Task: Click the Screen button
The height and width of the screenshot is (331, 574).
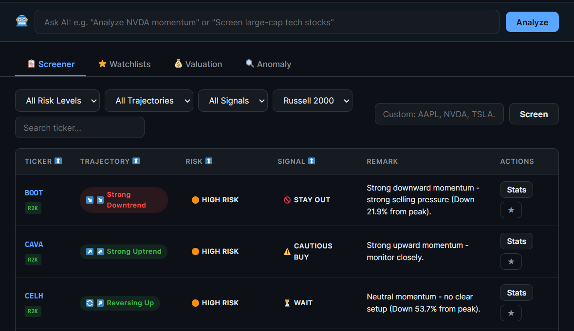Action: 534,114
